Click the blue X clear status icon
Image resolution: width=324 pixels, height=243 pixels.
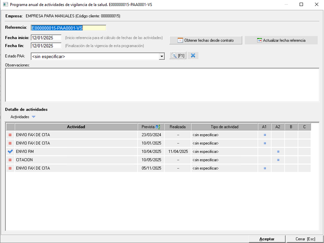coord(193,56)
